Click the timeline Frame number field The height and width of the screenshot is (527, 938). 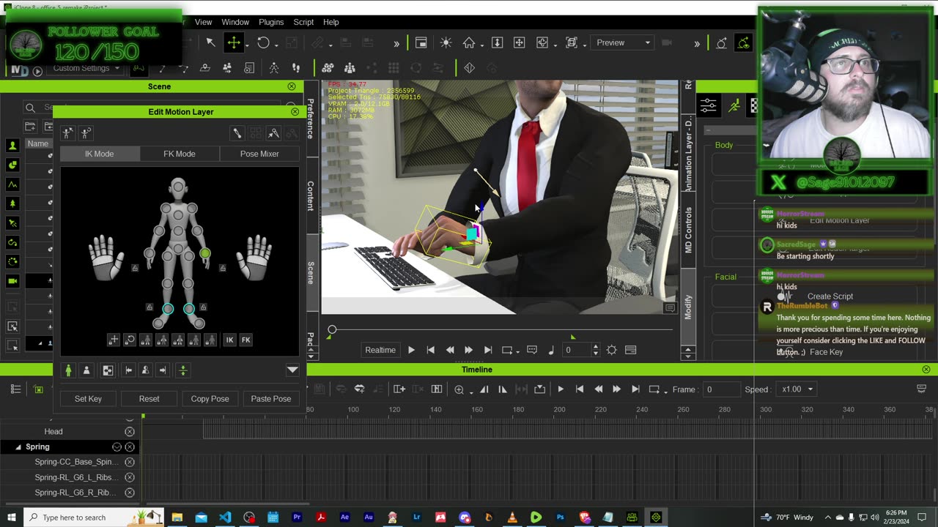[723, 389]
